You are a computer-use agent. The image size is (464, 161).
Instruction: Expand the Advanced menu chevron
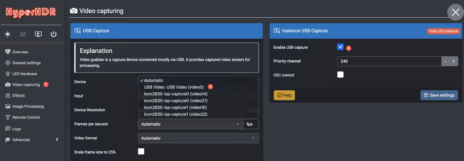(x=57, y=139)
